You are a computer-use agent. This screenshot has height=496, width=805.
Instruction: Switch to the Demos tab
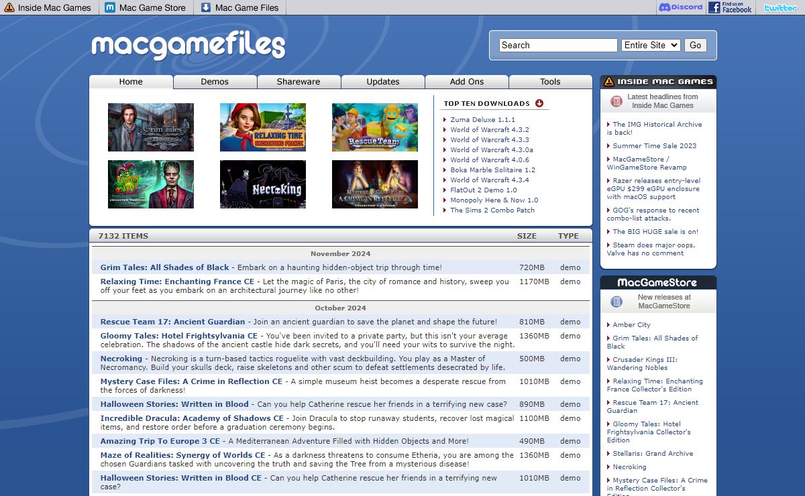[215, 82]
